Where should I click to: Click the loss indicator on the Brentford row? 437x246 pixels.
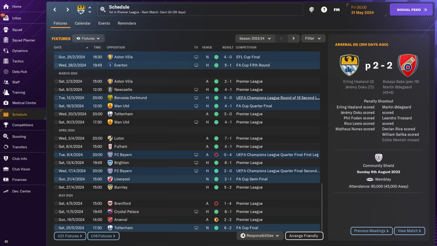coord(216,204)
